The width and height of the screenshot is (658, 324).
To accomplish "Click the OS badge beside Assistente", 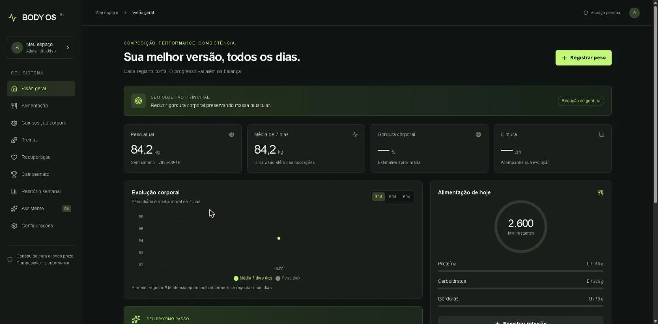I will [66, 209].
